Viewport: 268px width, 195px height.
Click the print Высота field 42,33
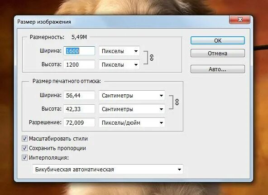coord(79,109)
